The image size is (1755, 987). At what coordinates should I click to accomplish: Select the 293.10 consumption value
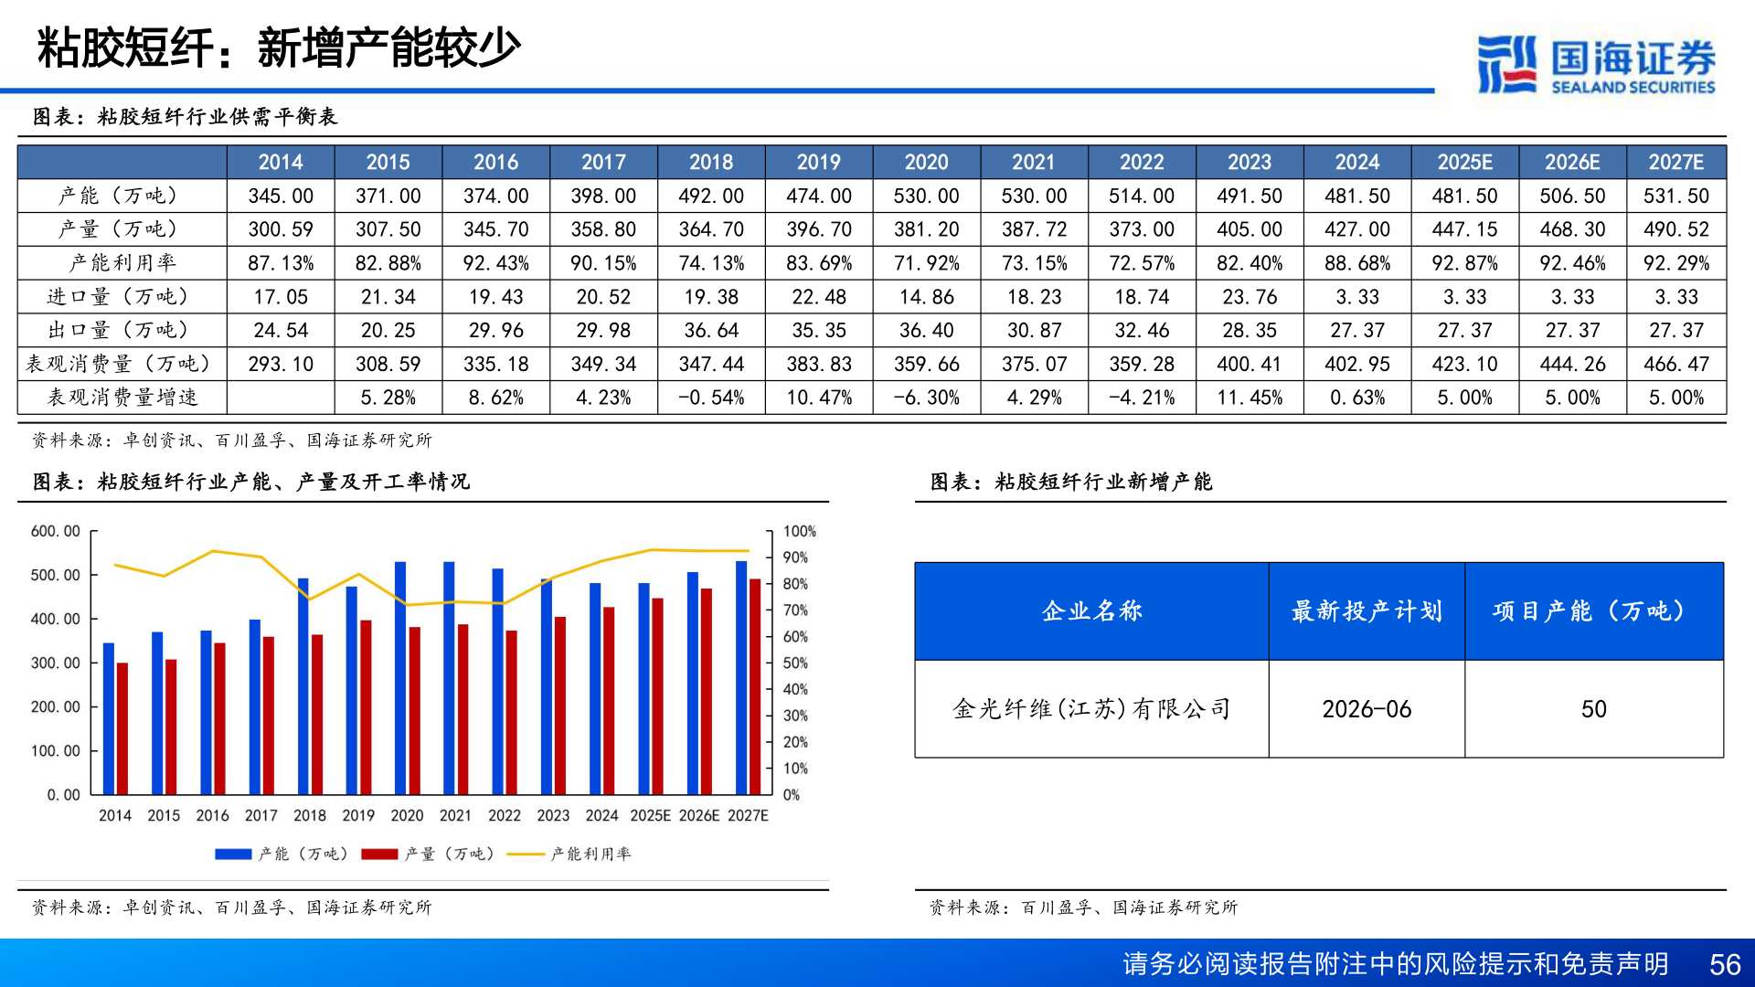coord(281,364)
